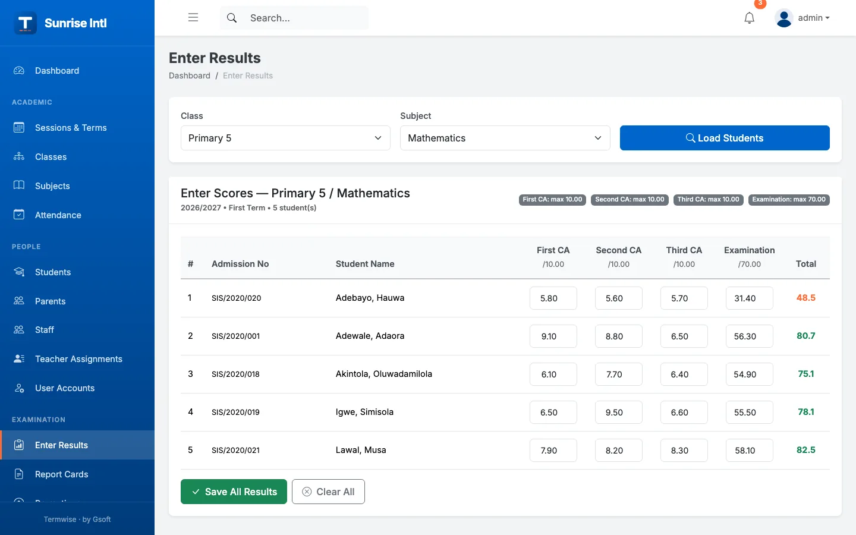
Task: Expand the admin user menu
Action: coord(813,18)
